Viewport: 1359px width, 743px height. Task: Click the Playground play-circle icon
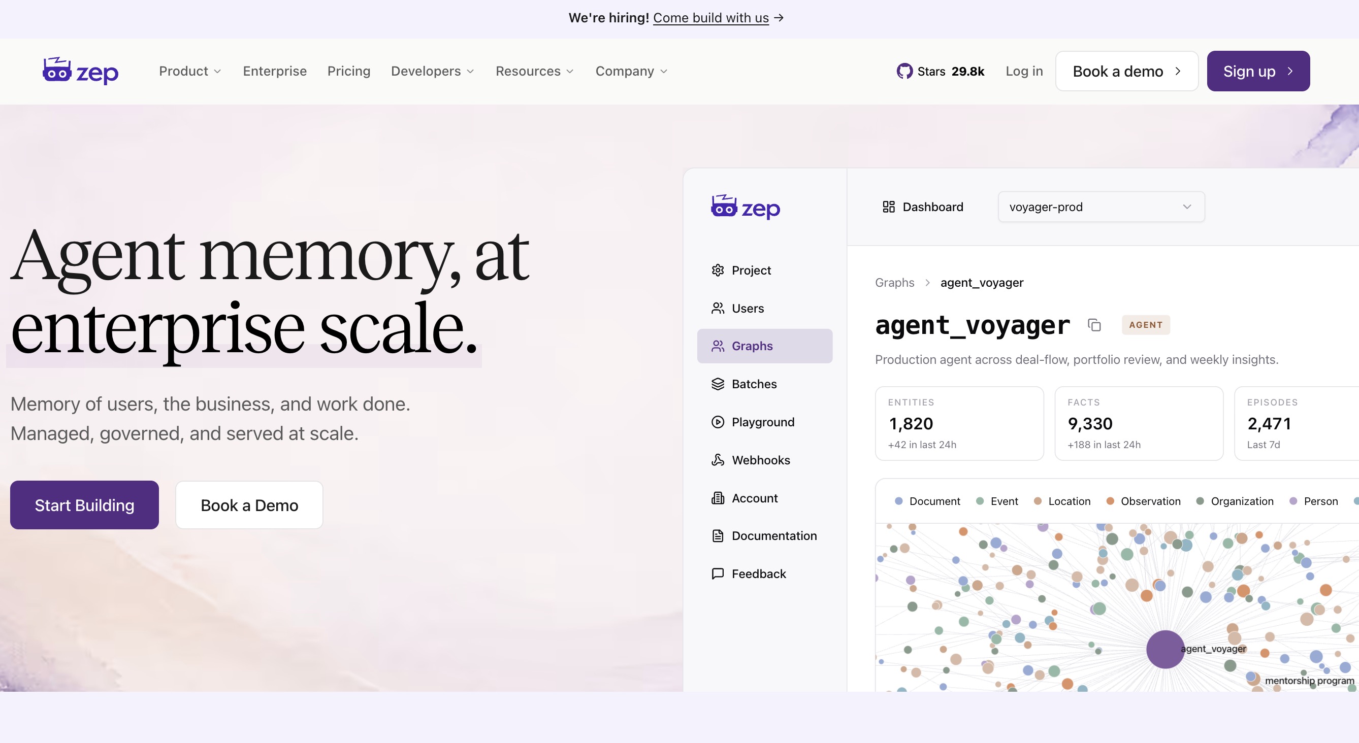(718, 422)
